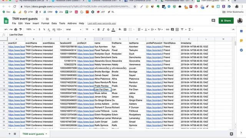
Task: Toggle italic formatting
Action: 103,30
